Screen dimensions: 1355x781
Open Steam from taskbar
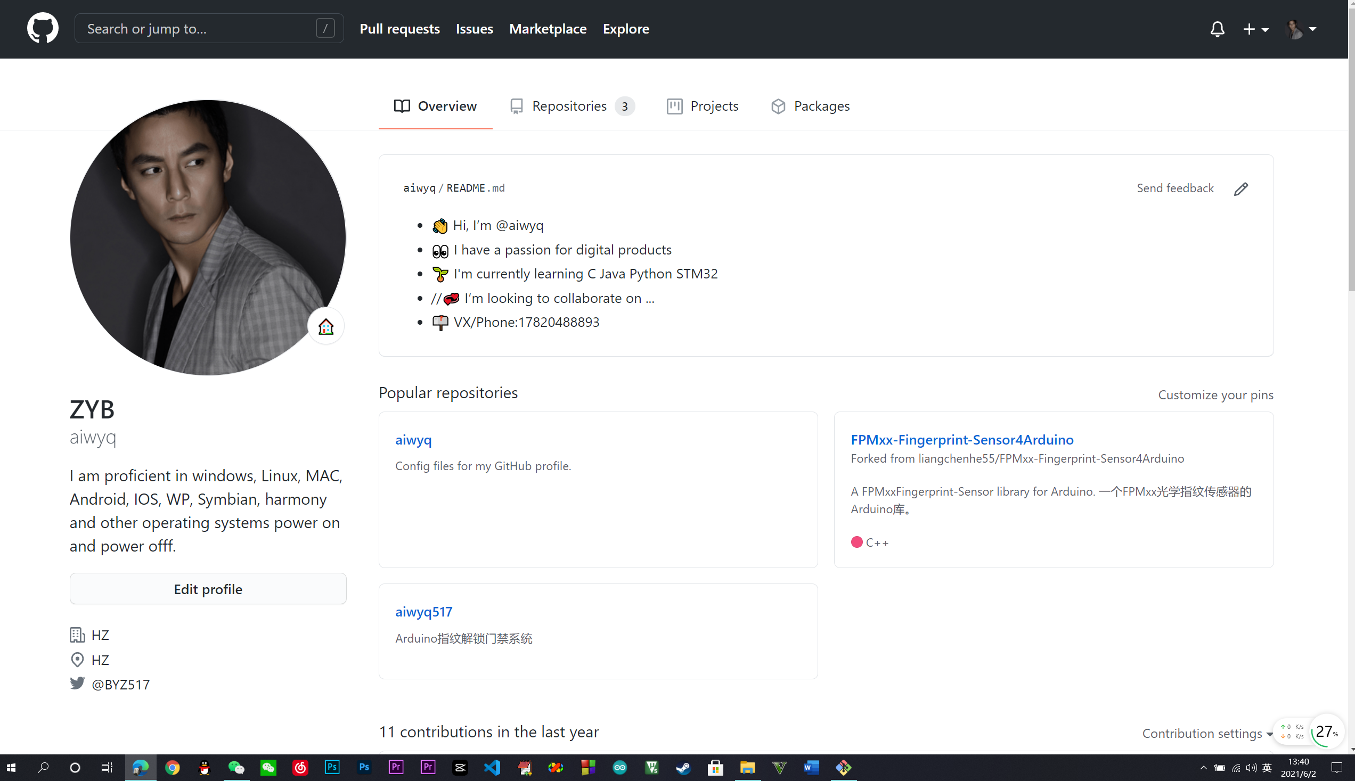[683, 768]
